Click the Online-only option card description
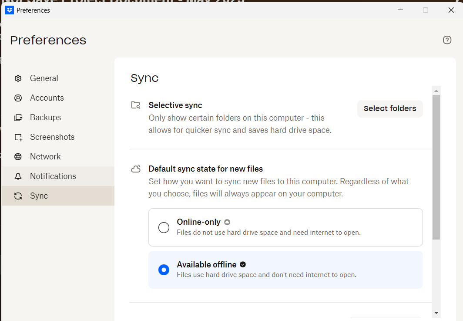The width and height of the screenshot is (463, 321). 269,233
